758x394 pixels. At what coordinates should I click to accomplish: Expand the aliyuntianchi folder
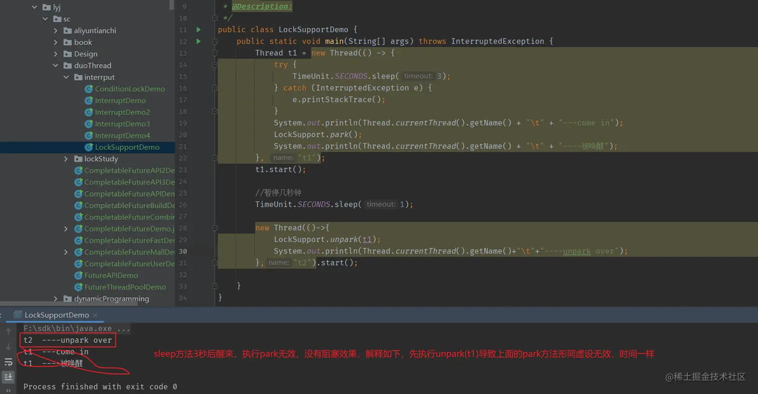[x=56, y=31]
